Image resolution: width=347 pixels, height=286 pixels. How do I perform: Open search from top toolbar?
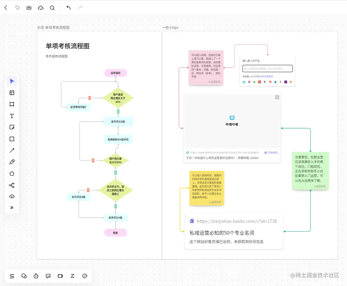[52, 8]
